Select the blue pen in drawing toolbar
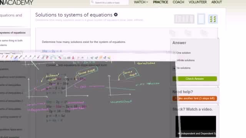Viewport: 246px width, 138px height. click(x=16, y=57)
